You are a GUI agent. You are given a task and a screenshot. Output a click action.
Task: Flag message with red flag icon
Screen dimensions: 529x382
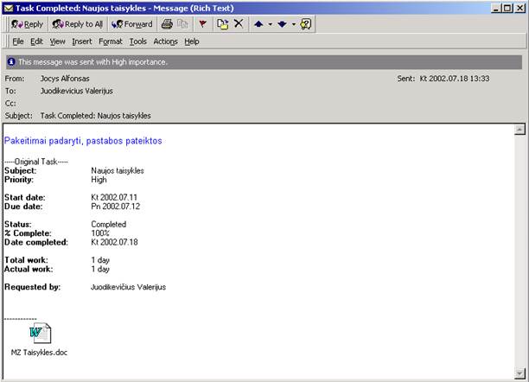tap(202, 24)
